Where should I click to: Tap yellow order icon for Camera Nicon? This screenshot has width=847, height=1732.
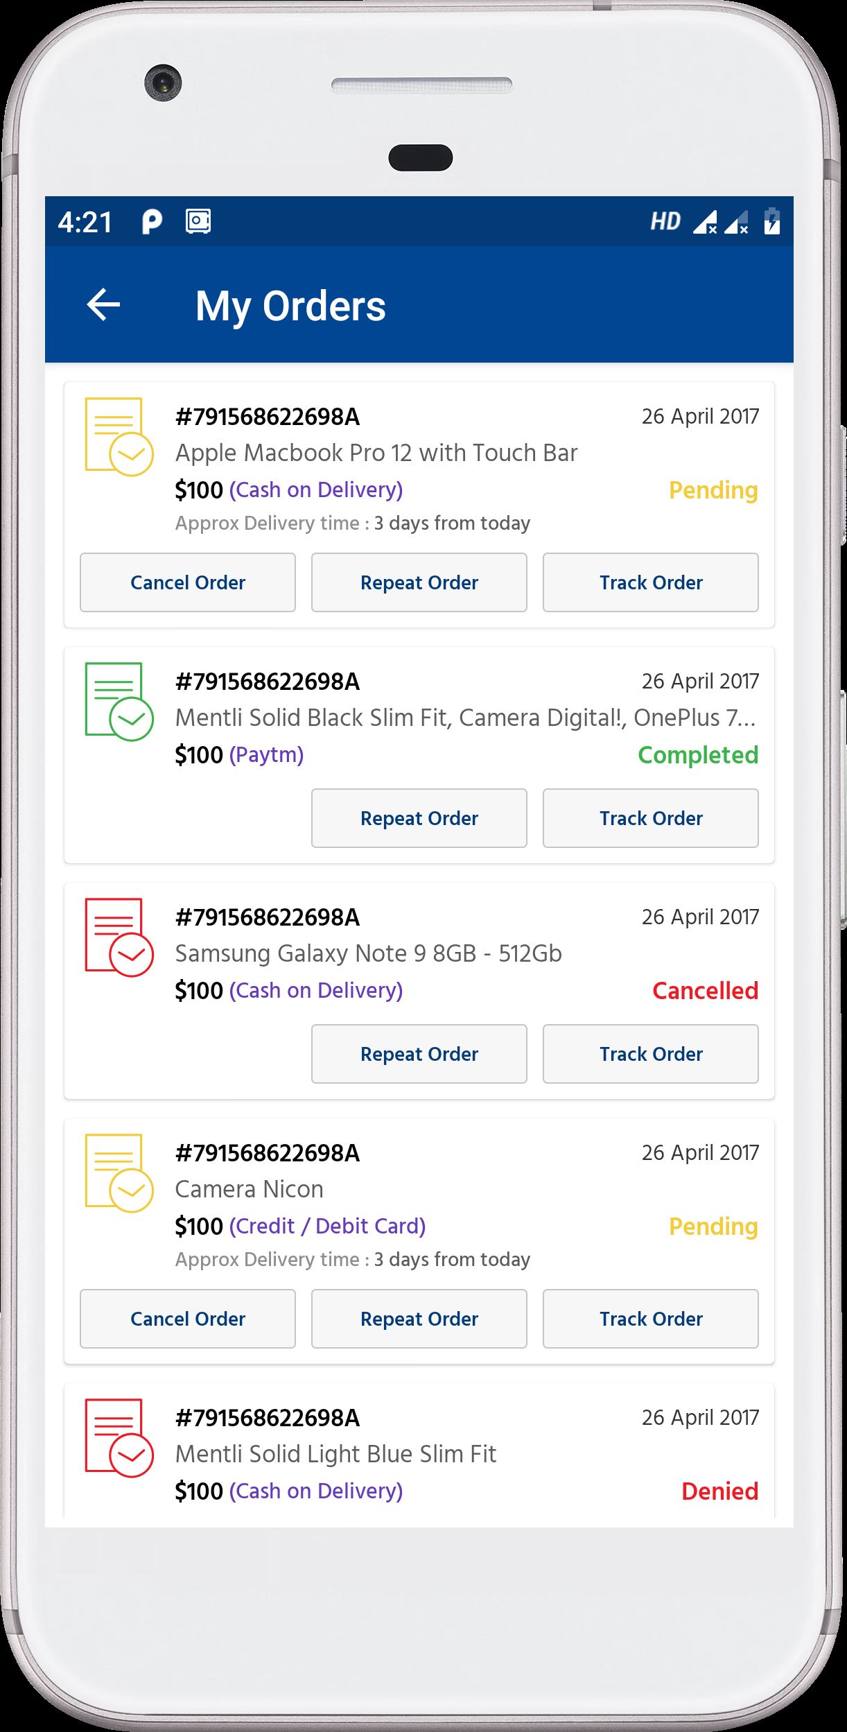[119, 1173]
